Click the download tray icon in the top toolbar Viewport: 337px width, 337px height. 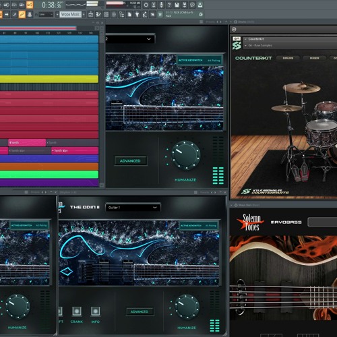(x=200, y=5)
